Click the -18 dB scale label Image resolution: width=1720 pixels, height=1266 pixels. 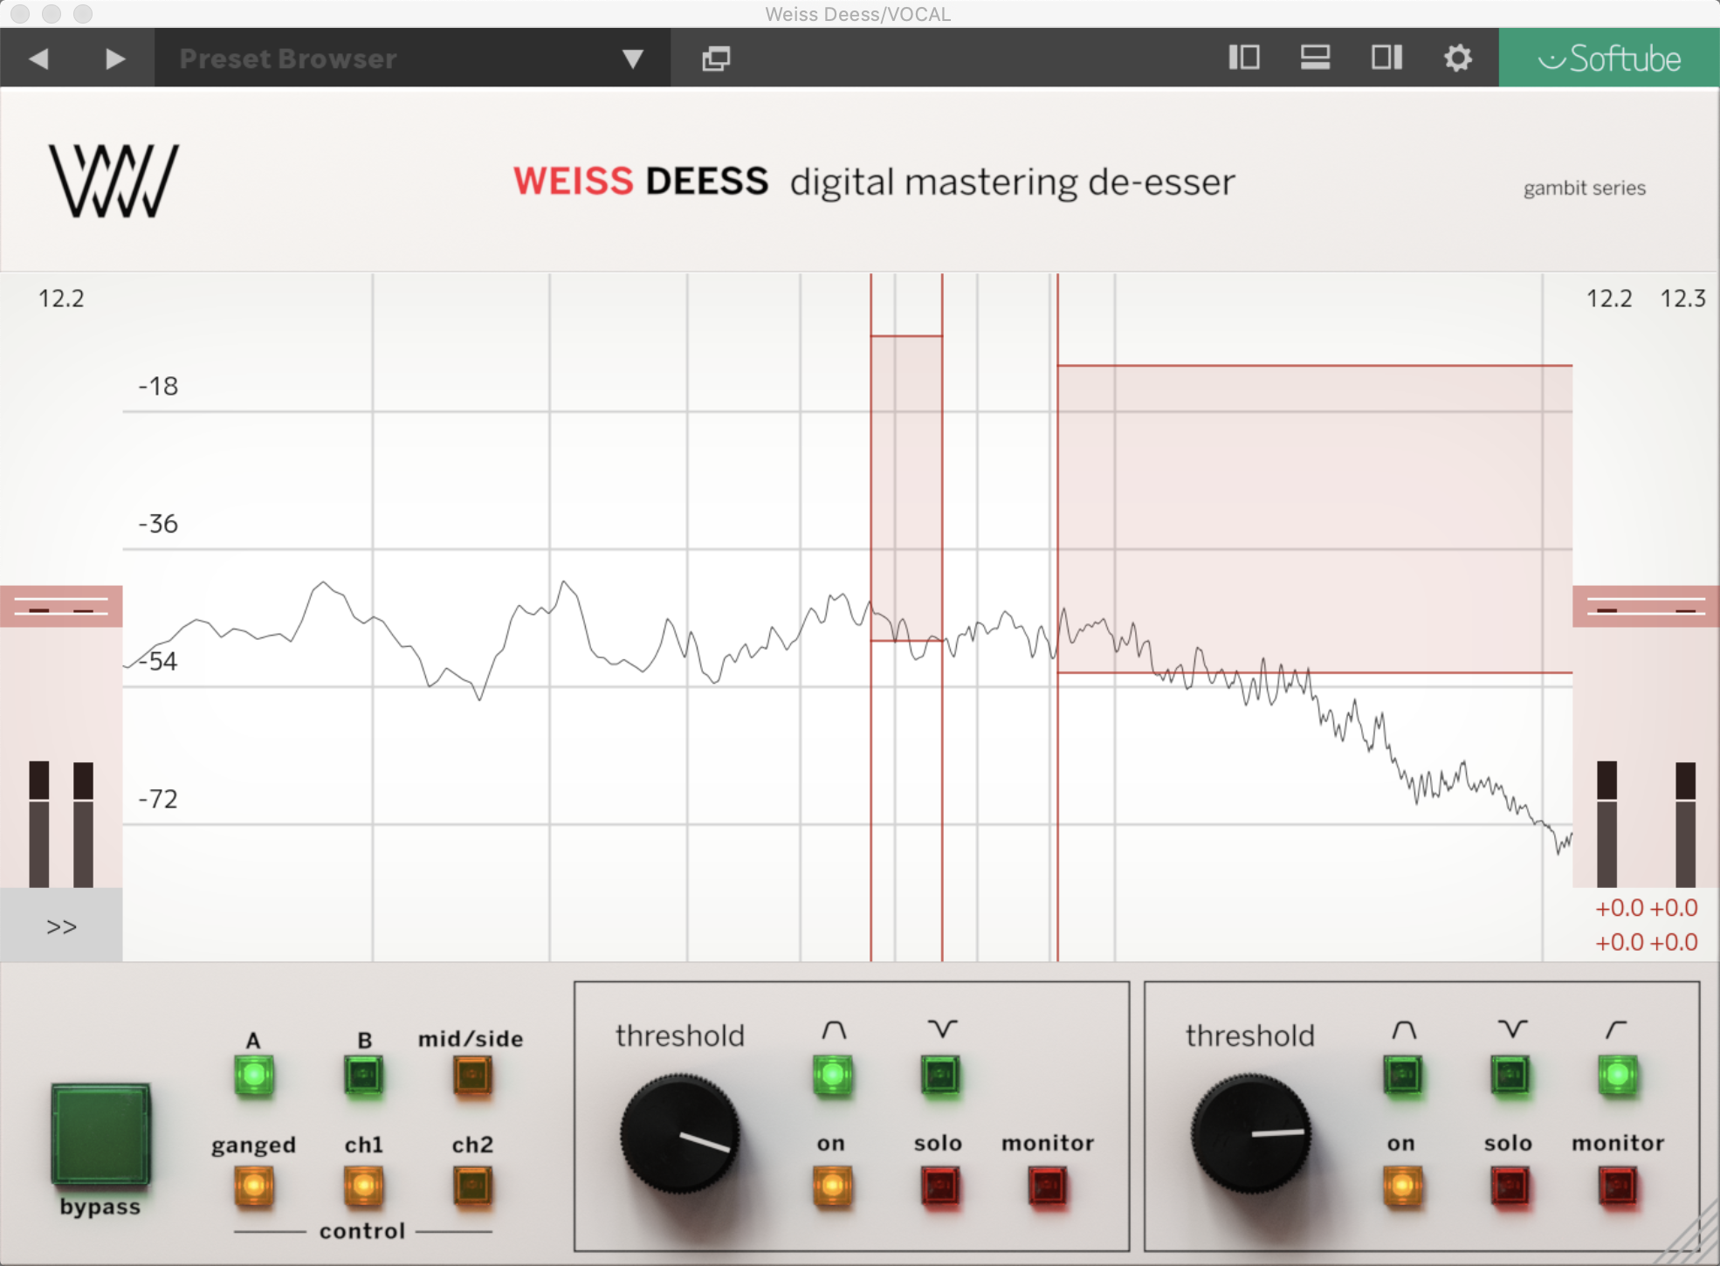158,386
